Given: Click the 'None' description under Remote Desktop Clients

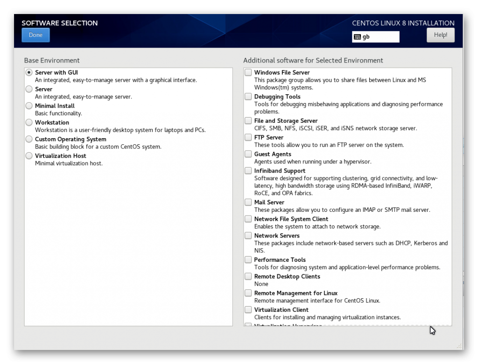Looking at the screenshot, I should pos(261,284).
